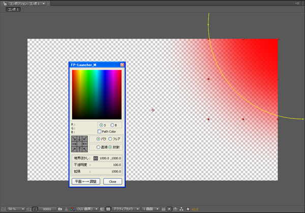Click the left arrow in direction grid
Image resolution: width=305 pixels, height=213 pixels.
(x=85, y=144)
